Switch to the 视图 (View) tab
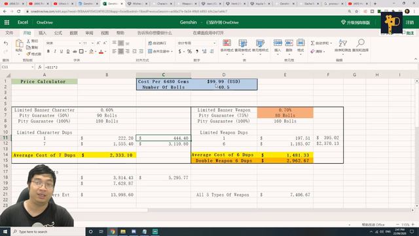Viewport: 419px width, 236px height. [105, 33]
